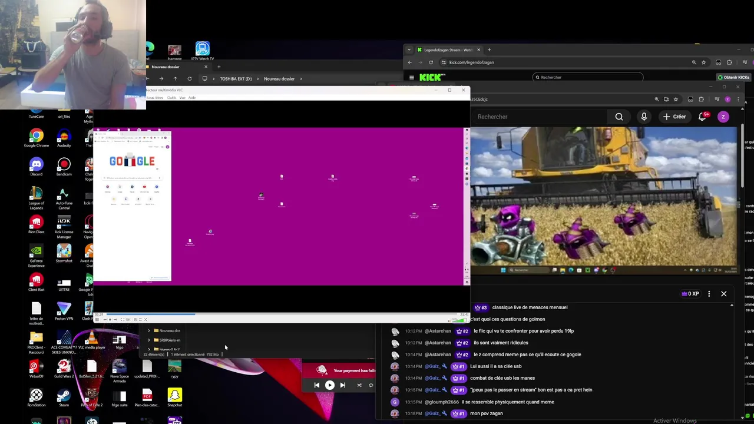The height and width of the screenshot is (424, 754).
Task: Skip to previous track in mini player
Action: click(x=316, y=385)
